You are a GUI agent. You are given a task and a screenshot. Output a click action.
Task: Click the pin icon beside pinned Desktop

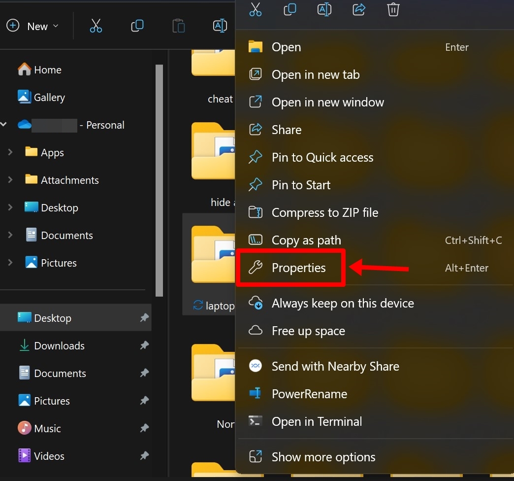(x=144, y=317)
